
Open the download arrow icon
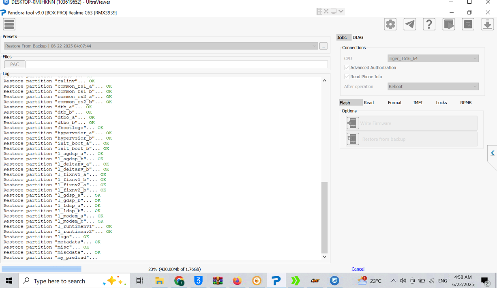tap(487, 24)
